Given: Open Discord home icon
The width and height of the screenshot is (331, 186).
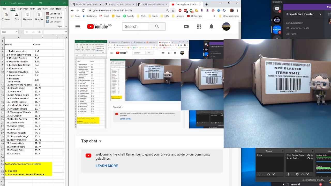Looking at the screenshot, I should 277,9.
